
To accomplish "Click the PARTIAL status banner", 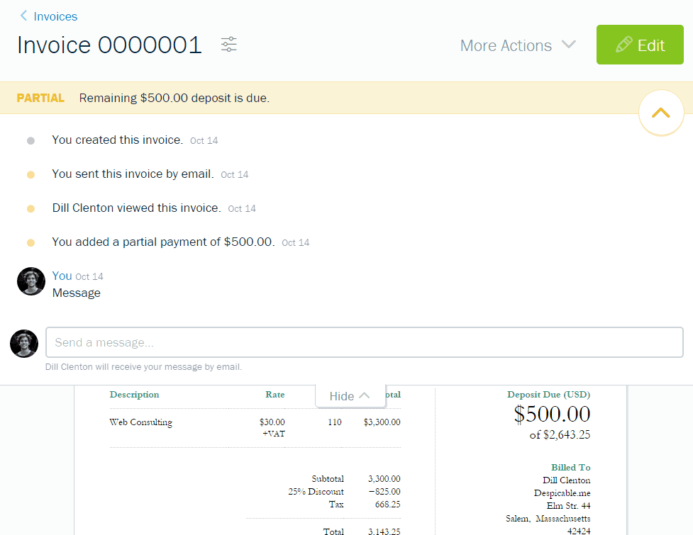I will [40, 97].
